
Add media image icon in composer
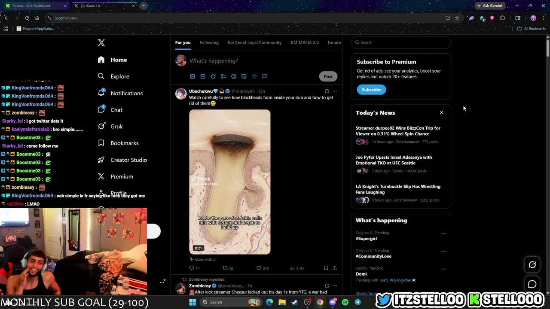pyautogui.click(x=192, y=76)
